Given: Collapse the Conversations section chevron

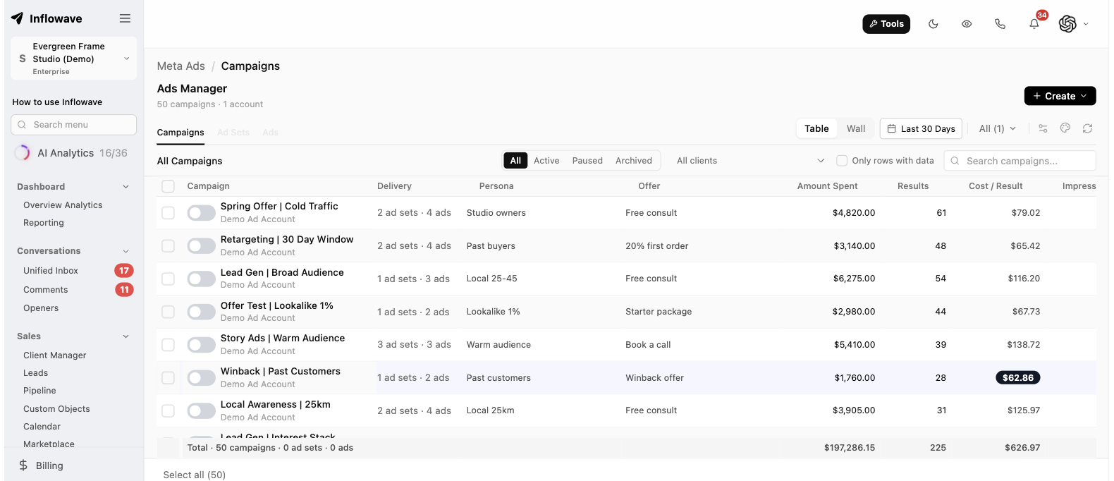Looking at the screenshot, I should point(126,251).
